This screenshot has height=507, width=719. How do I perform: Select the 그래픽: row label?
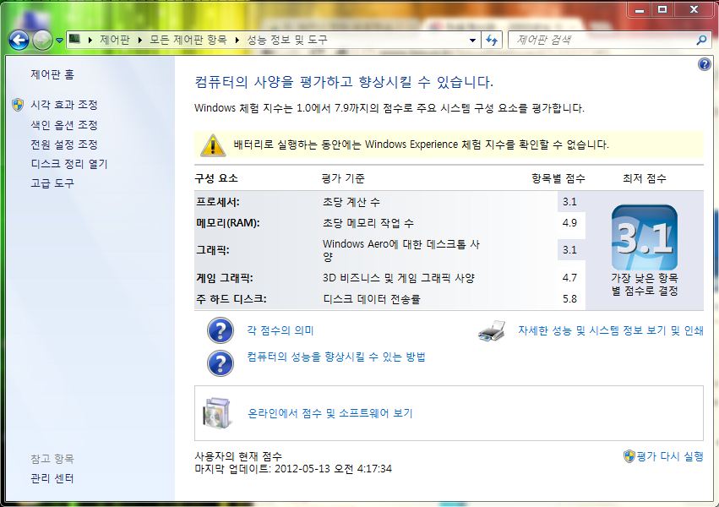point(213,250)
